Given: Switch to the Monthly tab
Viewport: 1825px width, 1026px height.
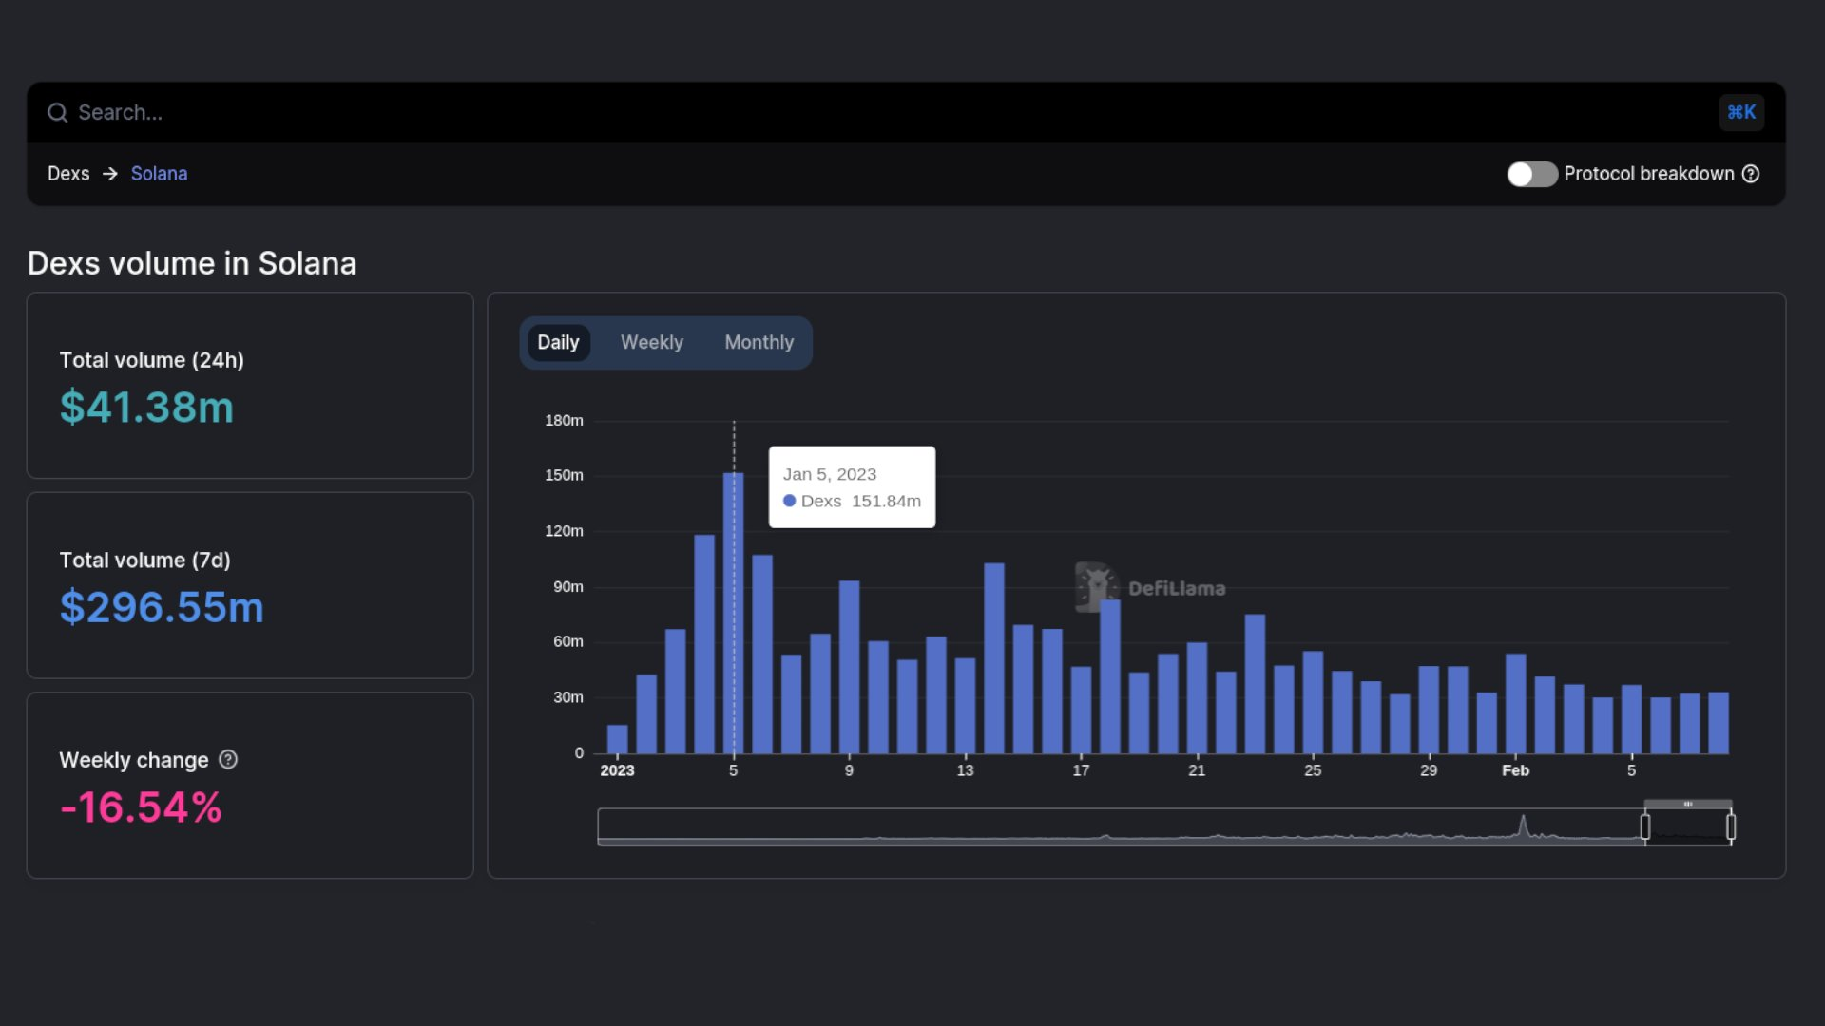Looking at the screenshot, I should click(x=759, y=343).
